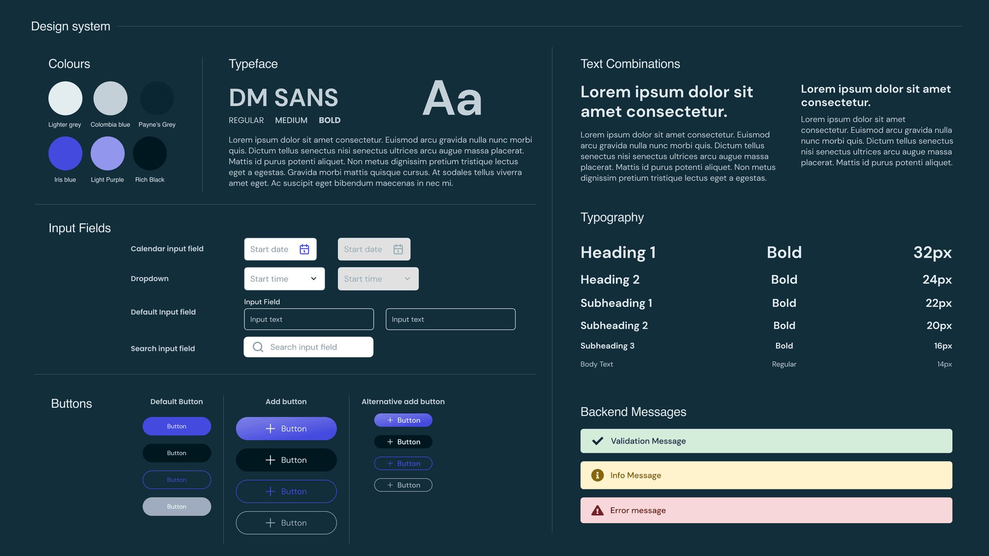Toggle the disabled grey Button state

coord(177,506)
